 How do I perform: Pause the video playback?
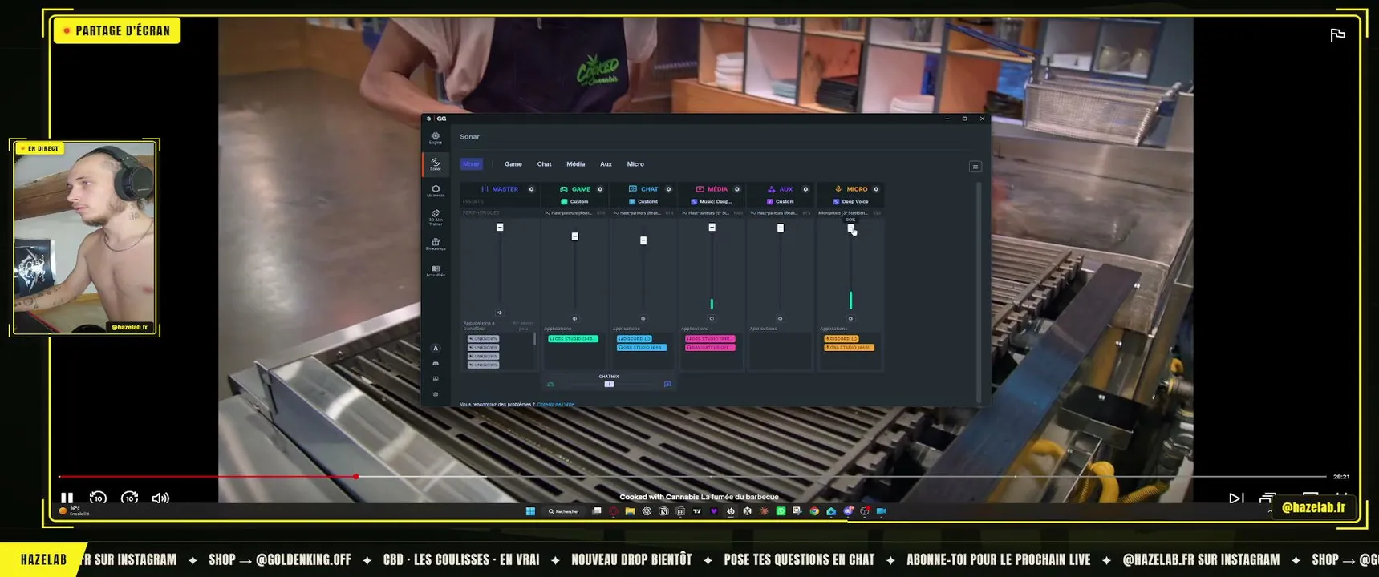pos(67,498)
